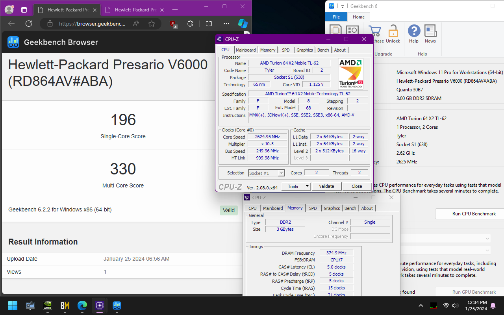This screenshot has width=504, height=315.
Task: Click the DRAM Frequency value 374.9 MHz
Action: (336, 253)
